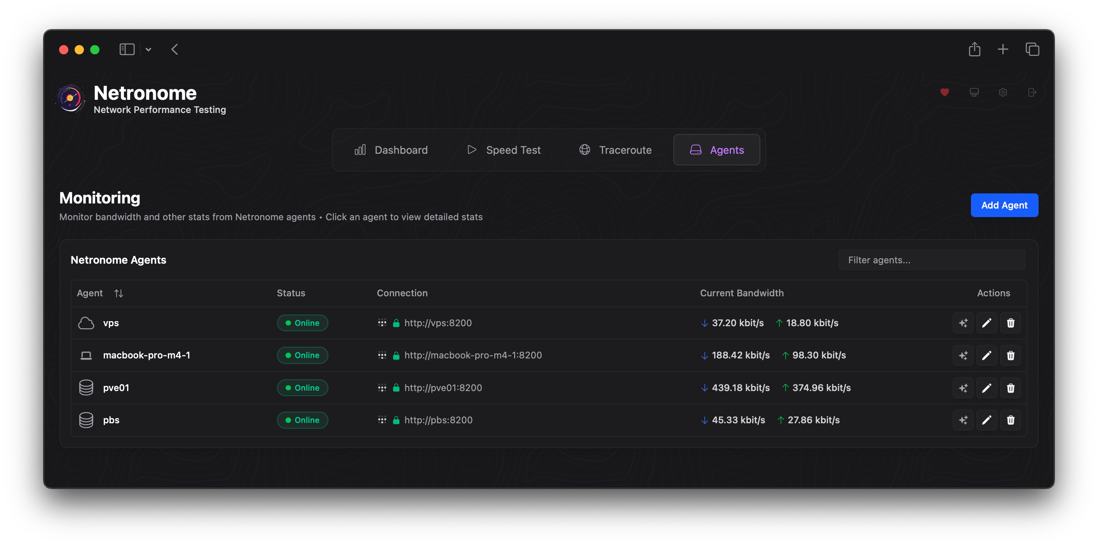This screenshot has height=546, width=1098.
Task: Show the tab overview
Action: point(1032,49)
